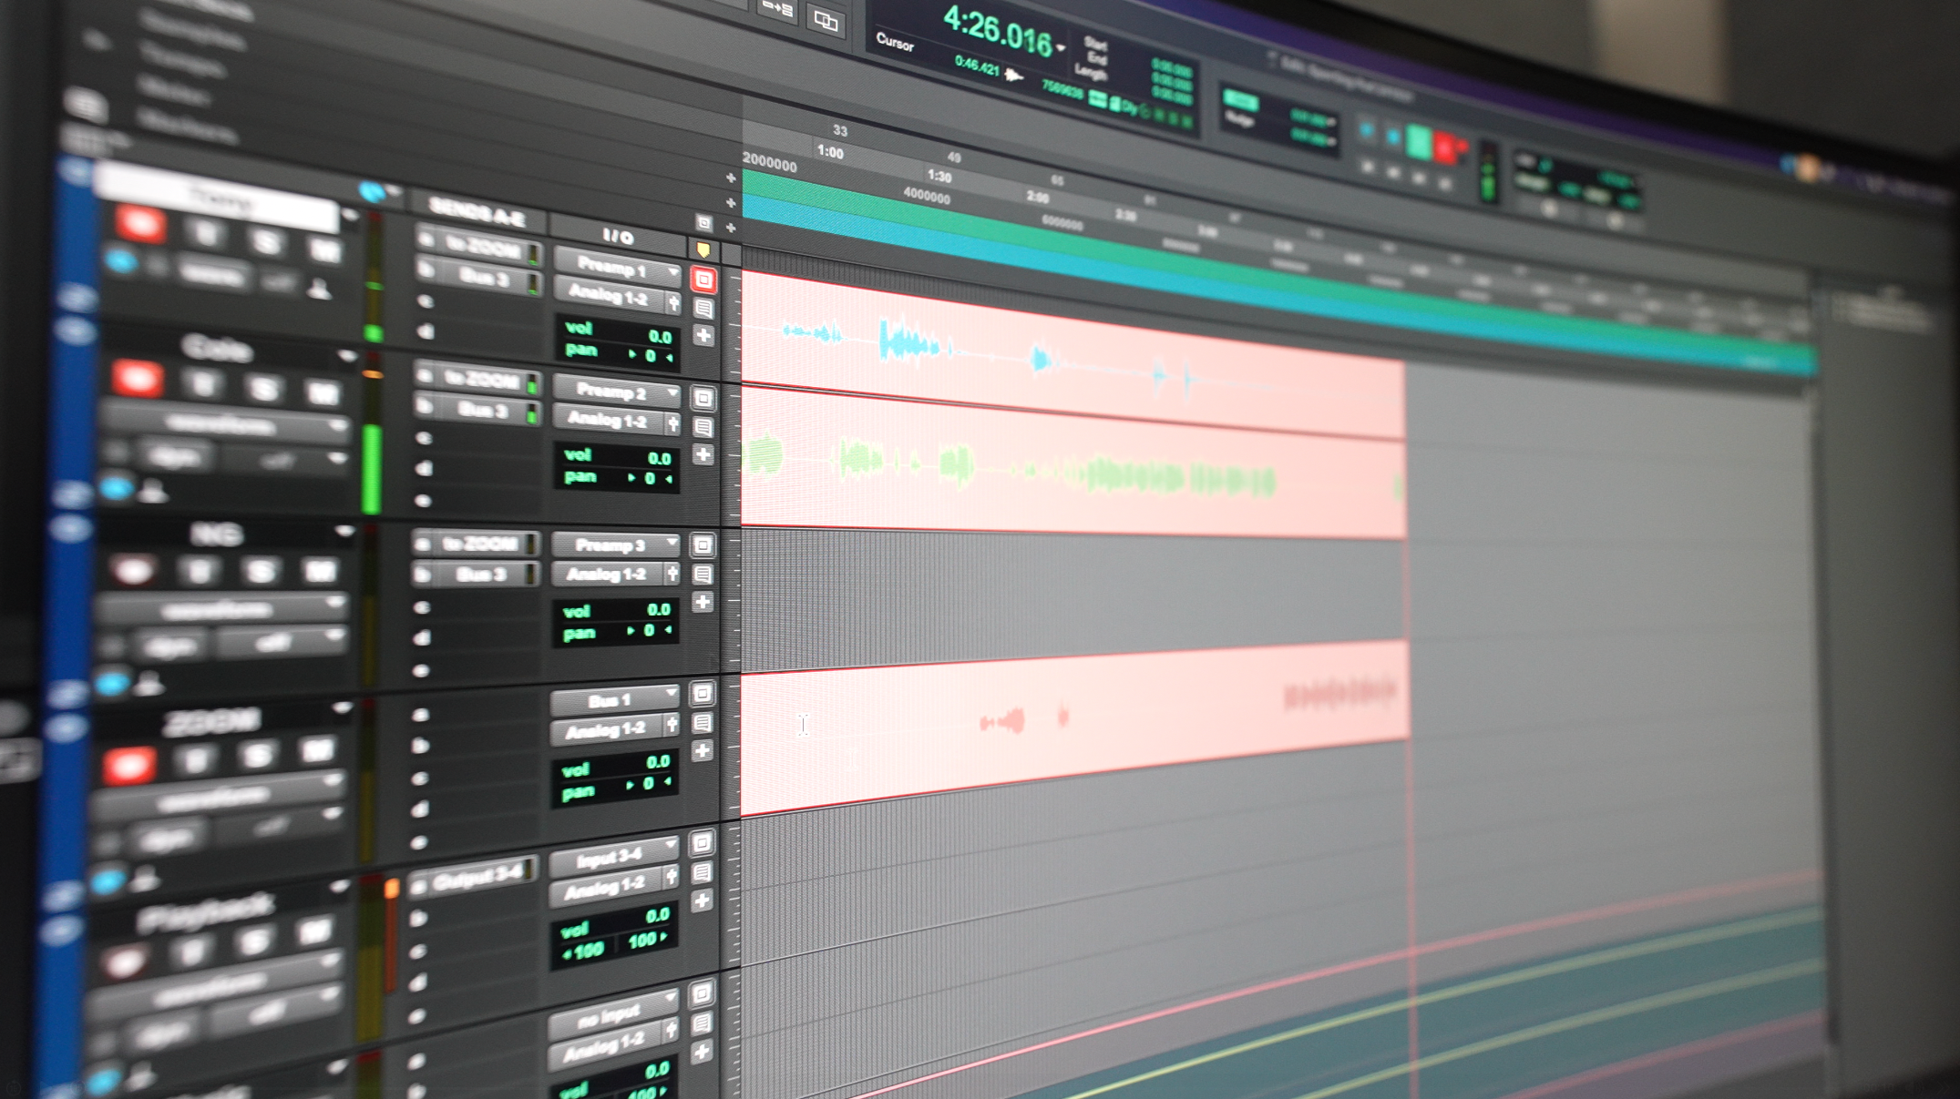Click the arrow-to-list icon in top toolbar
This screenshot has height=1099, width=1960.
[777, 9]
